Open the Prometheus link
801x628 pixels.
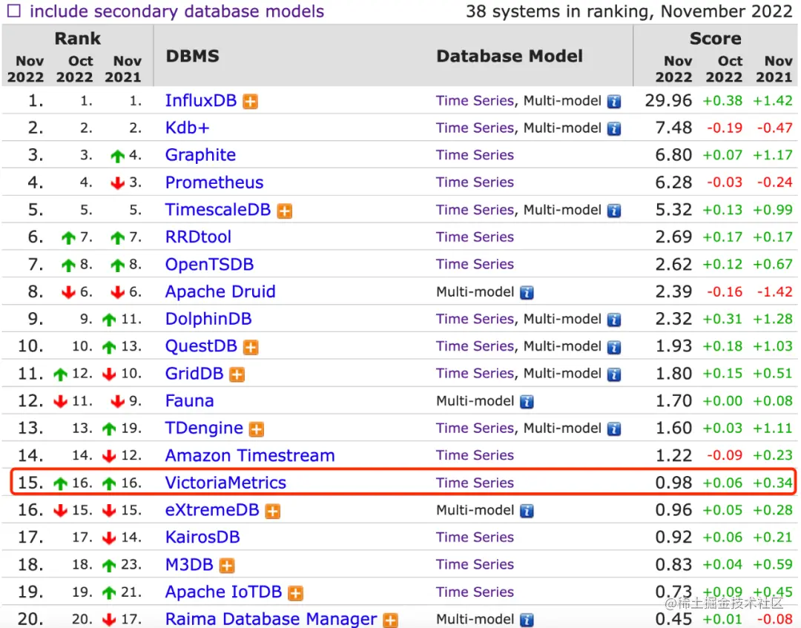(214, 182)
